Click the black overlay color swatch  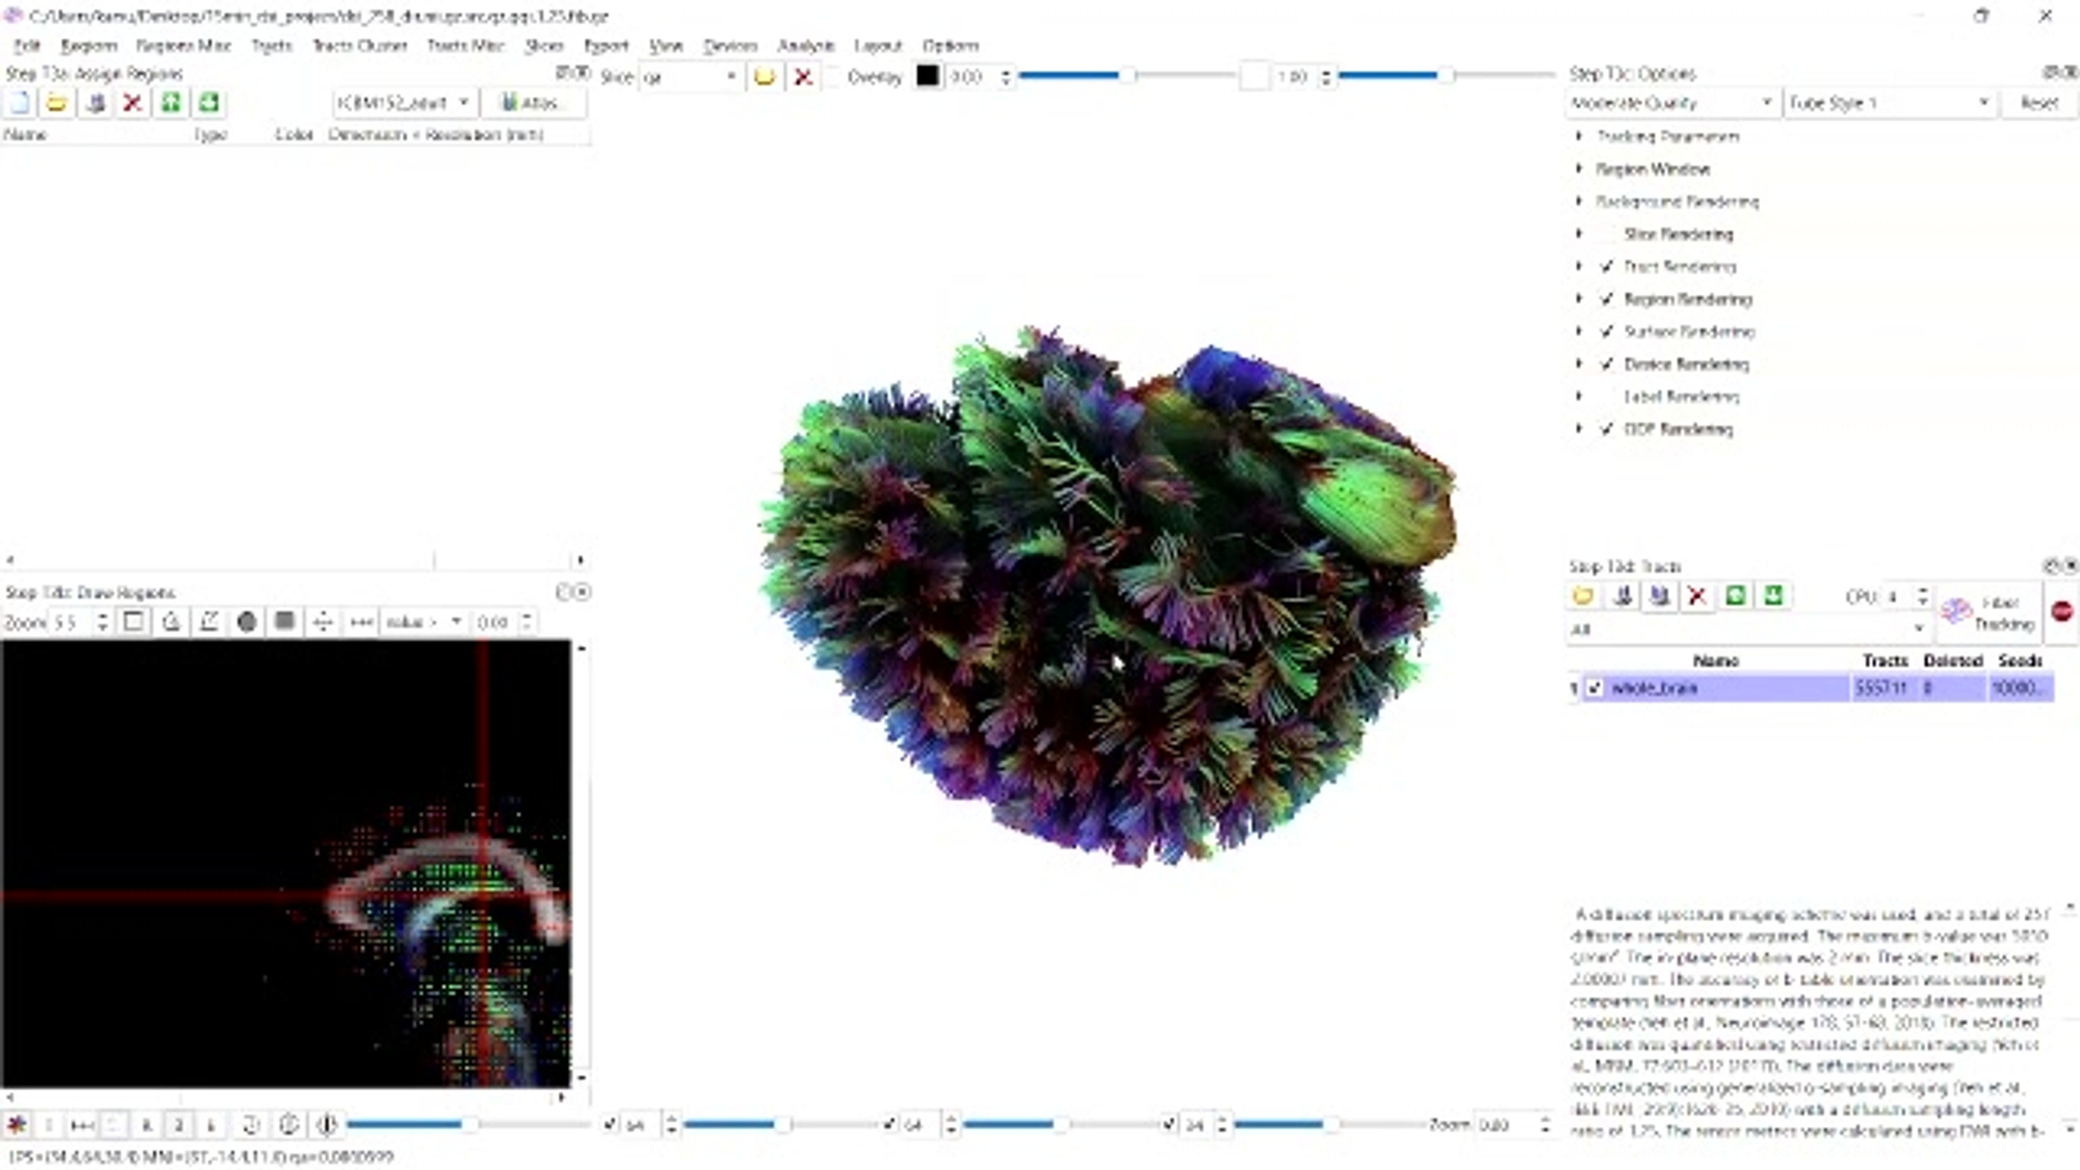pos(927,76)
